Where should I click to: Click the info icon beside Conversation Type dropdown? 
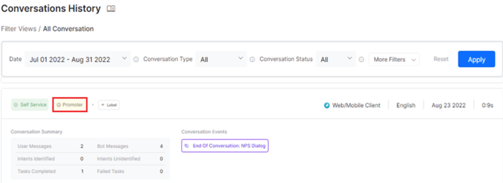pyautogui.click(x=252, y=60)
